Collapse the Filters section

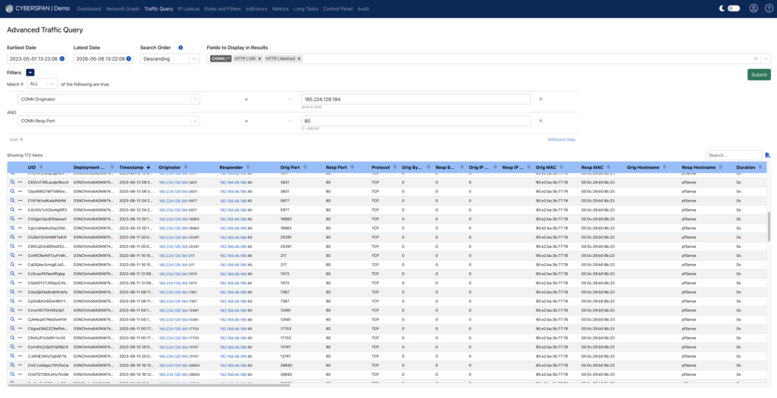pos(30,72)
